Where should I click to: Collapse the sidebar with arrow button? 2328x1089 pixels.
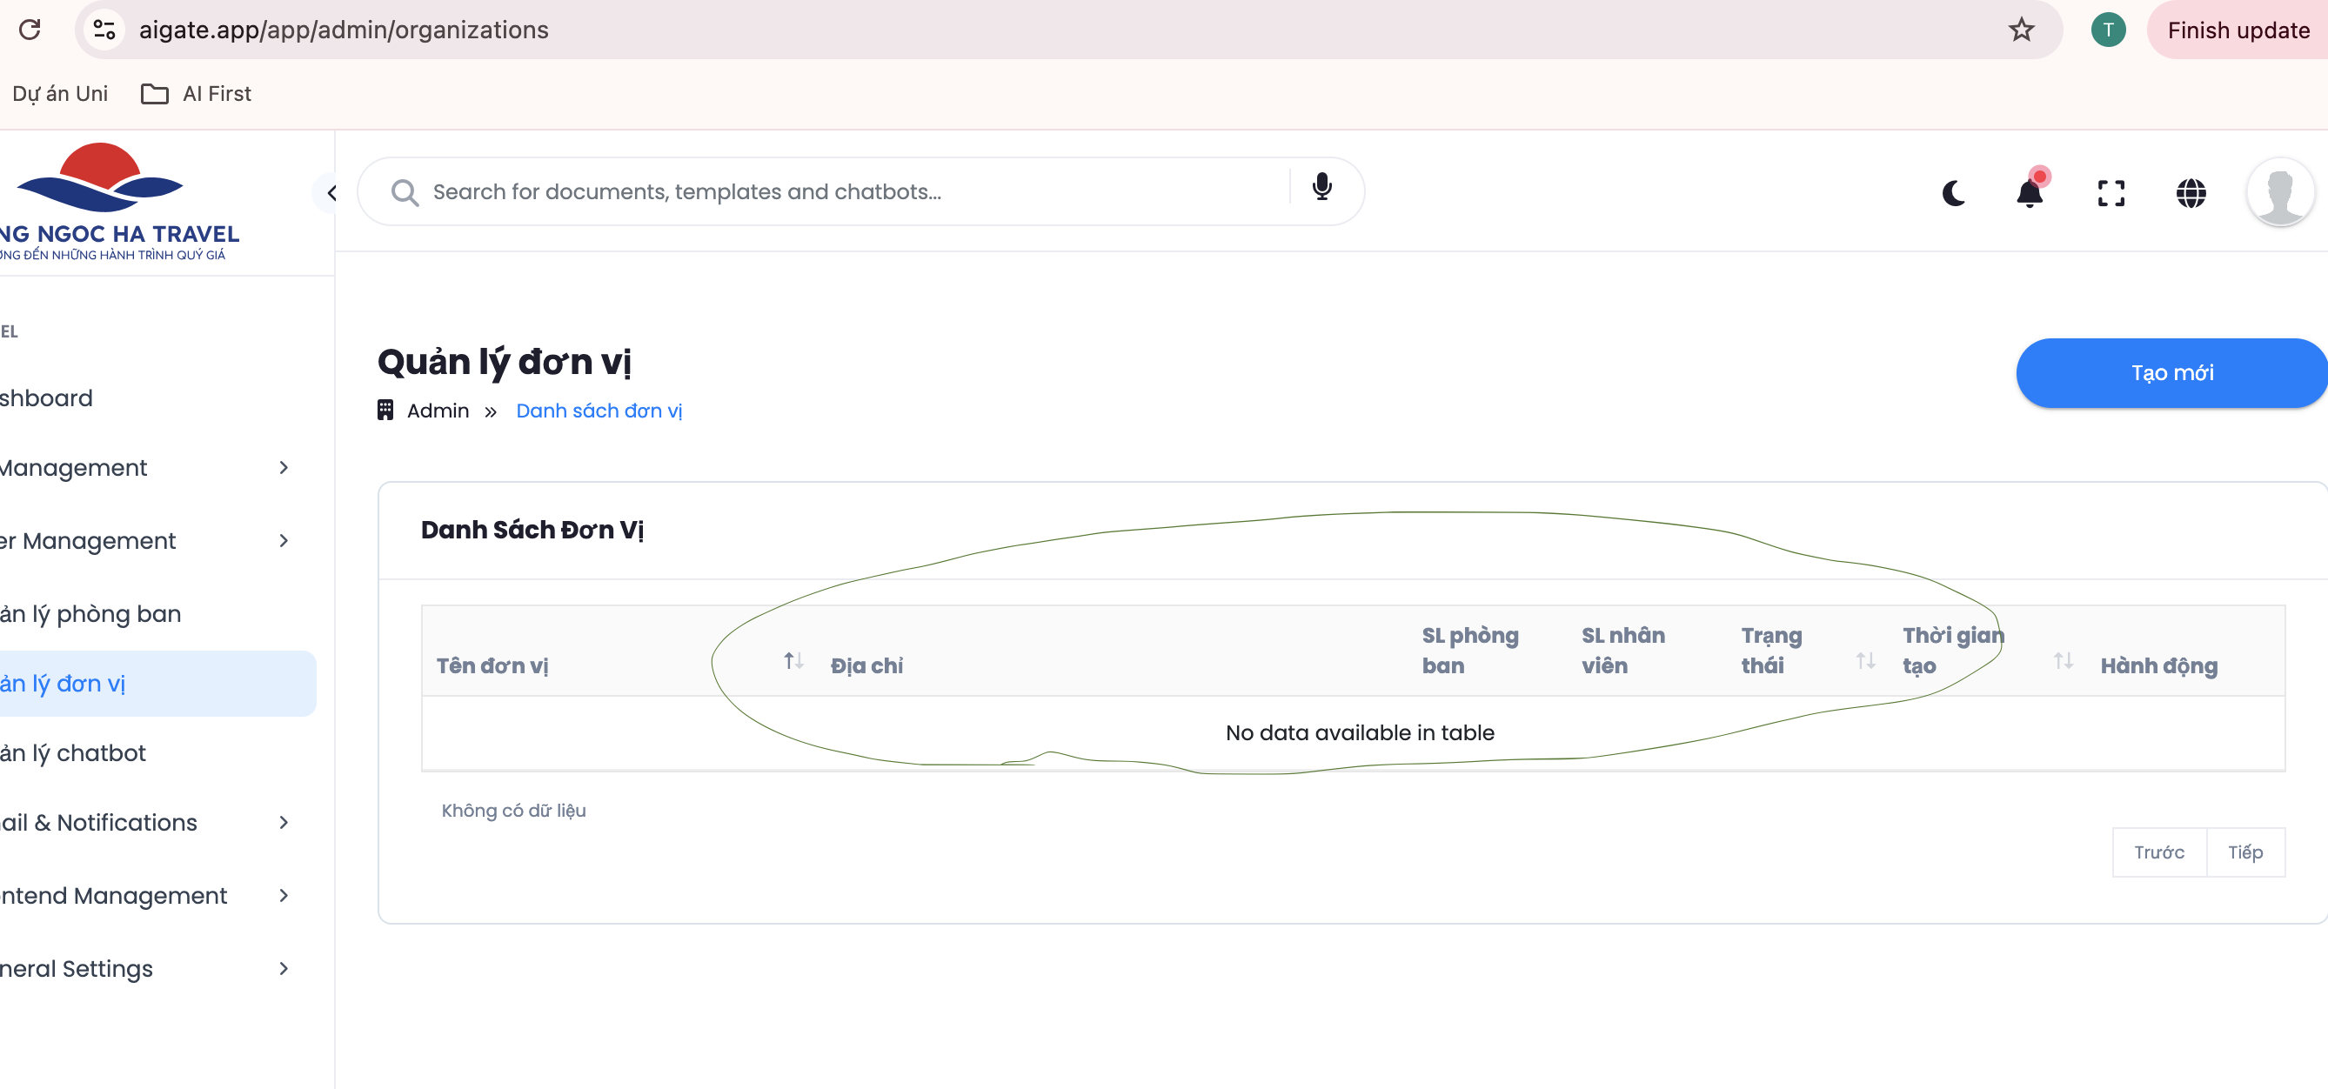tap(331, 192)
